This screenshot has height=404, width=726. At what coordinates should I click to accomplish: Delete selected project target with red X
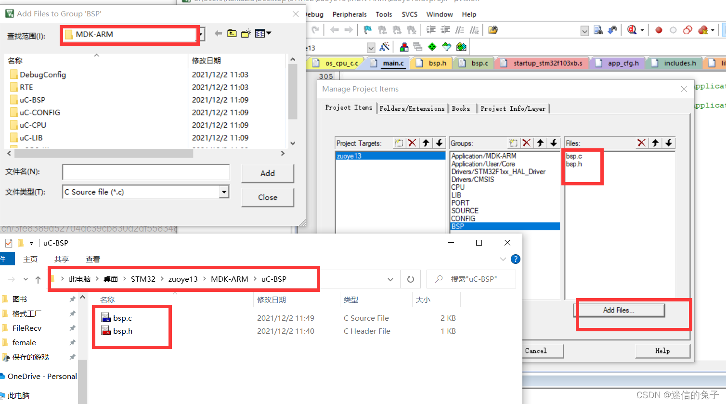[x=412, y=143]
